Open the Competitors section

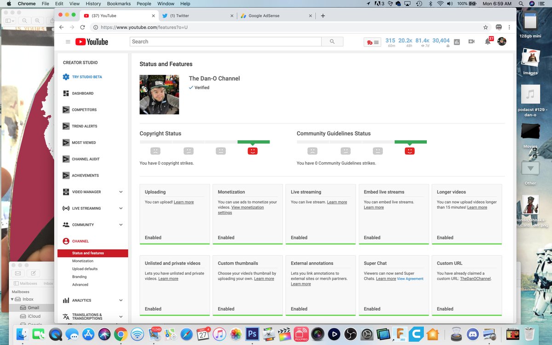tap(80, 110)
